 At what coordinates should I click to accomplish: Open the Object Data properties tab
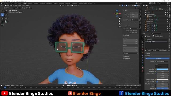(x=143, y=65)
